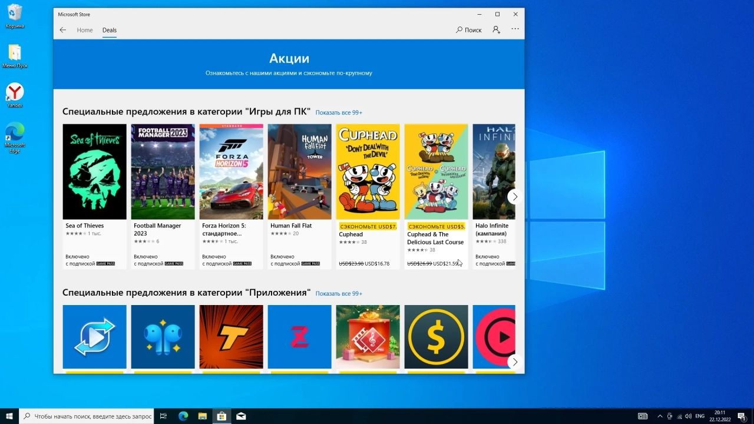Show all app deals link

(339, 294)
